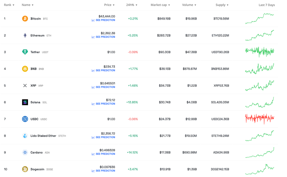The height and width of the screenshot is (177, 287).
Task: Sort the table by Supply column
Action: (222, 5)
